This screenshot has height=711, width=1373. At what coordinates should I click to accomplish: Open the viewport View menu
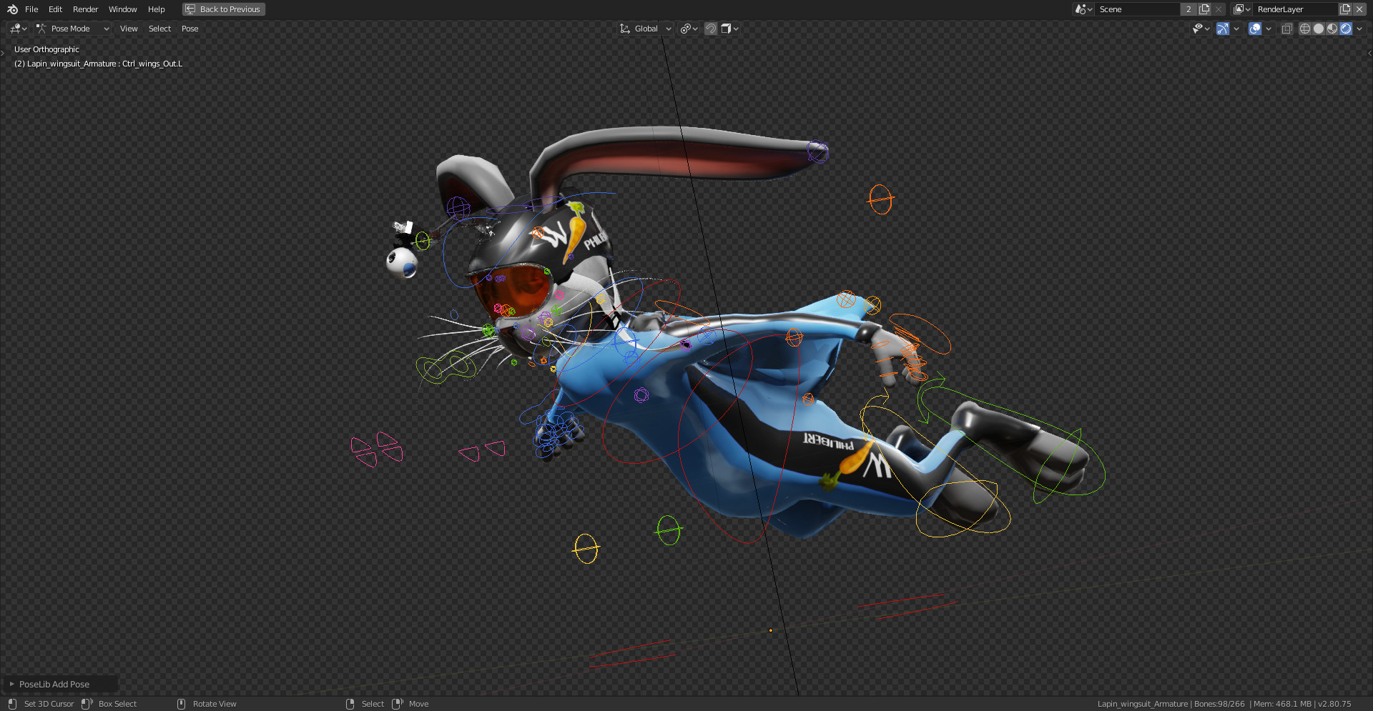coord(129,29)
